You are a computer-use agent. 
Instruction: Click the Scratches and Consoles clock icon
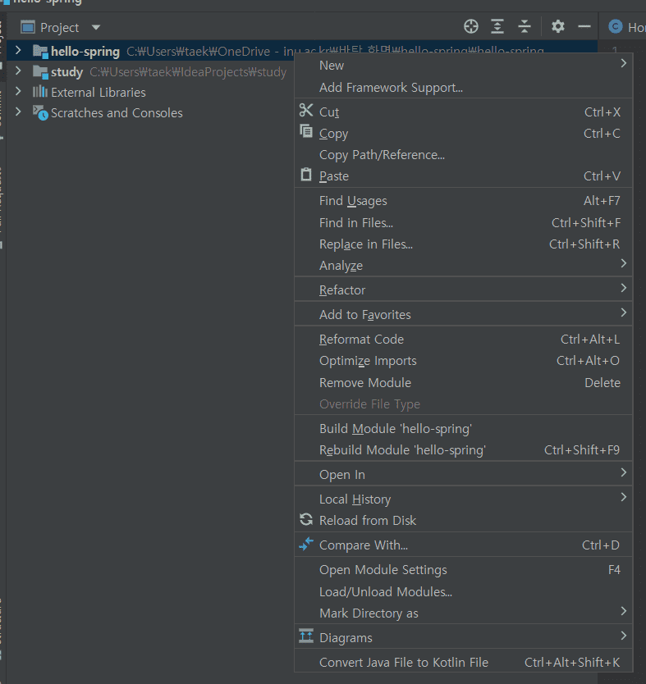[40, 112]
